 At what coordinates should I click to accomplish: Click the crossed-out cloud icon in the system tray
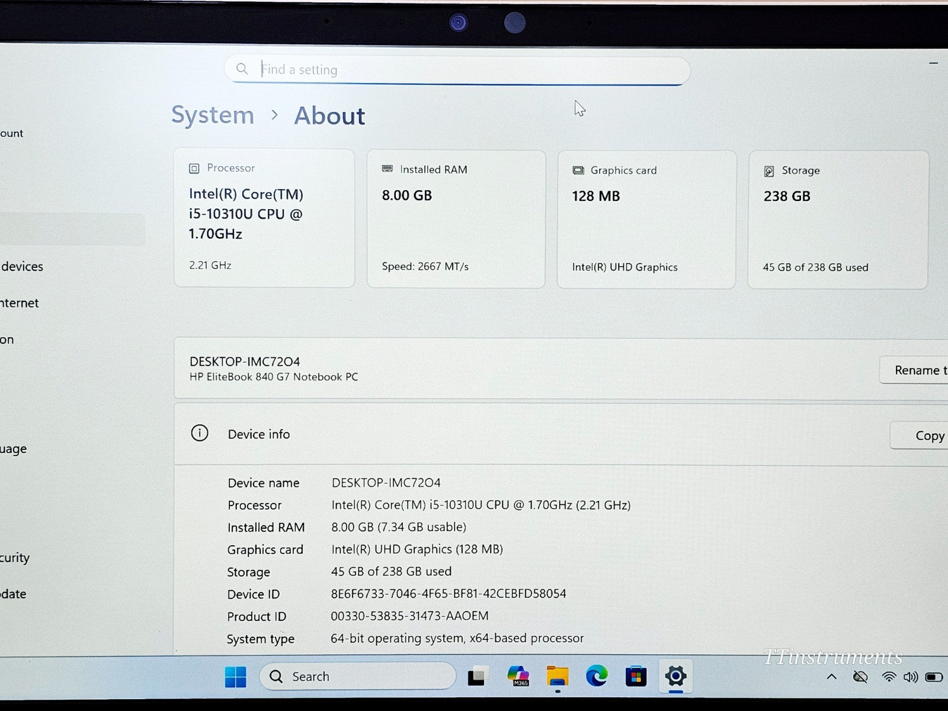[860, 677]
